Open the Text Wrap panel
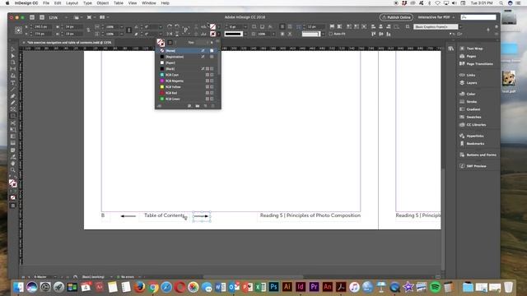This screenshot has height=296, width=527. coord(474,49)
